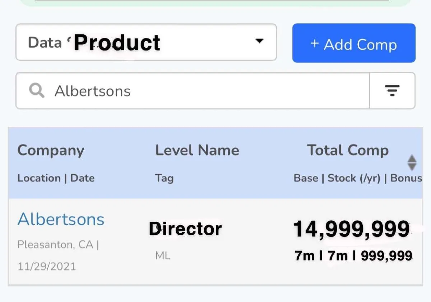
Task: Click the Base | Stock | Bonus subheader
Action: click(x=357, y=178)
